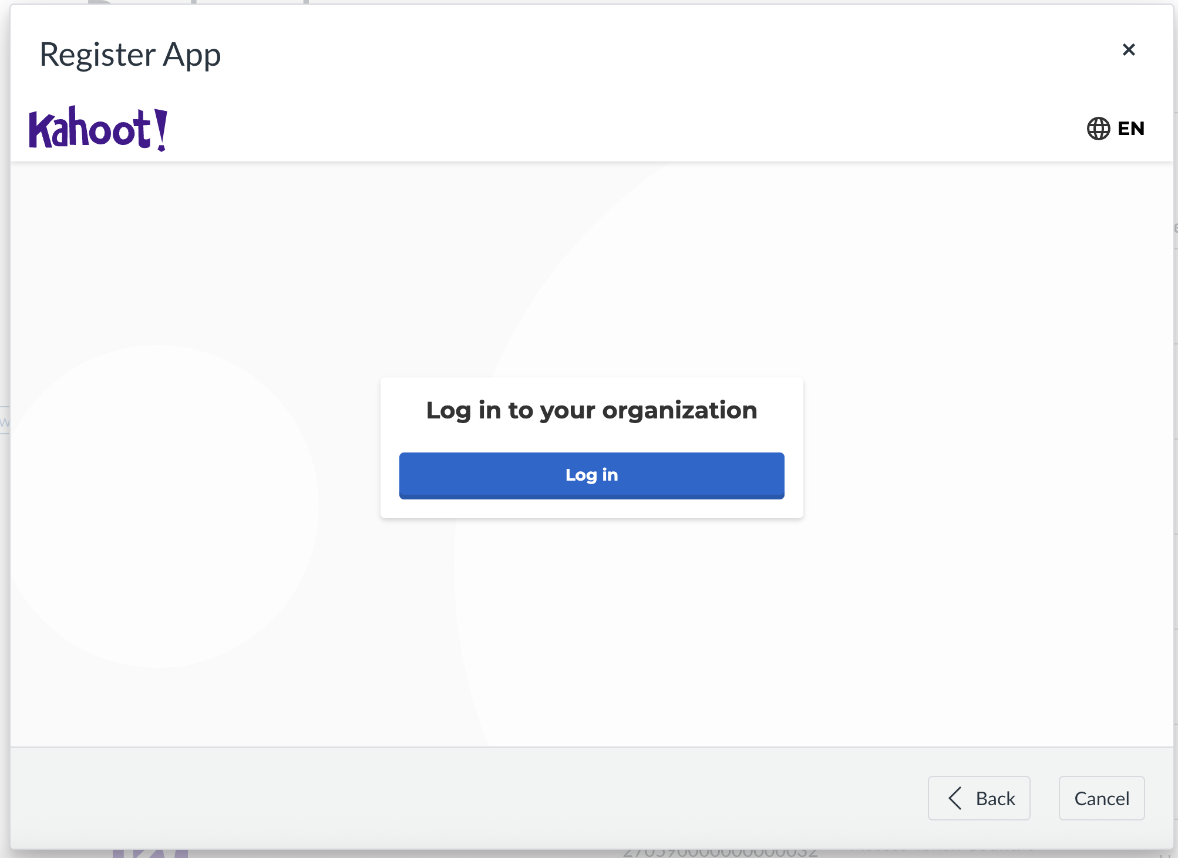This screenshot has height=858, width=1178.
Task: Click the Kahoot! exclamation mark logo
Action: click(x=160, y=127)
